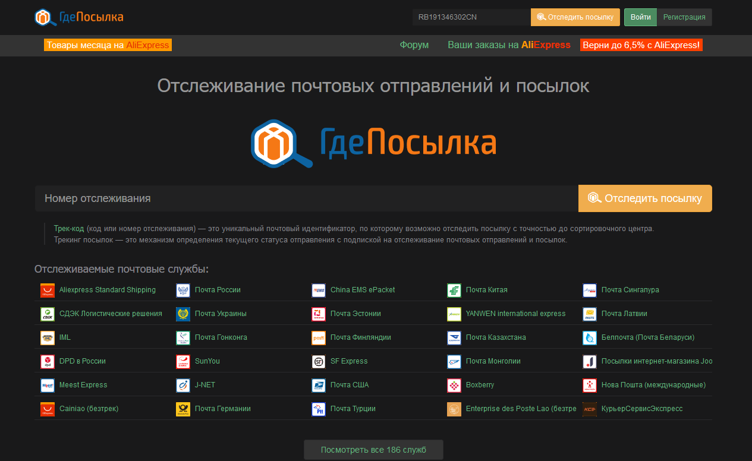Open China EMS ePacket text link
Screen dimensions: 752x461
363,290
